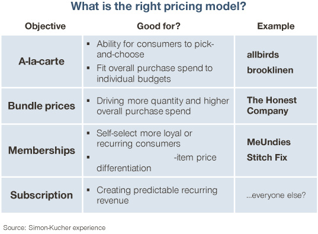Click the Subscription objective cell
Viewport: 318px width, 234px height.
point(41,195)
